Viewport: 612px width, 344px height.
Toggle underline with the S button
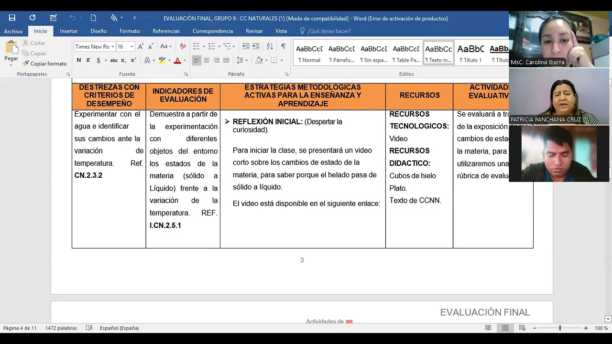(x=98, y=60)
